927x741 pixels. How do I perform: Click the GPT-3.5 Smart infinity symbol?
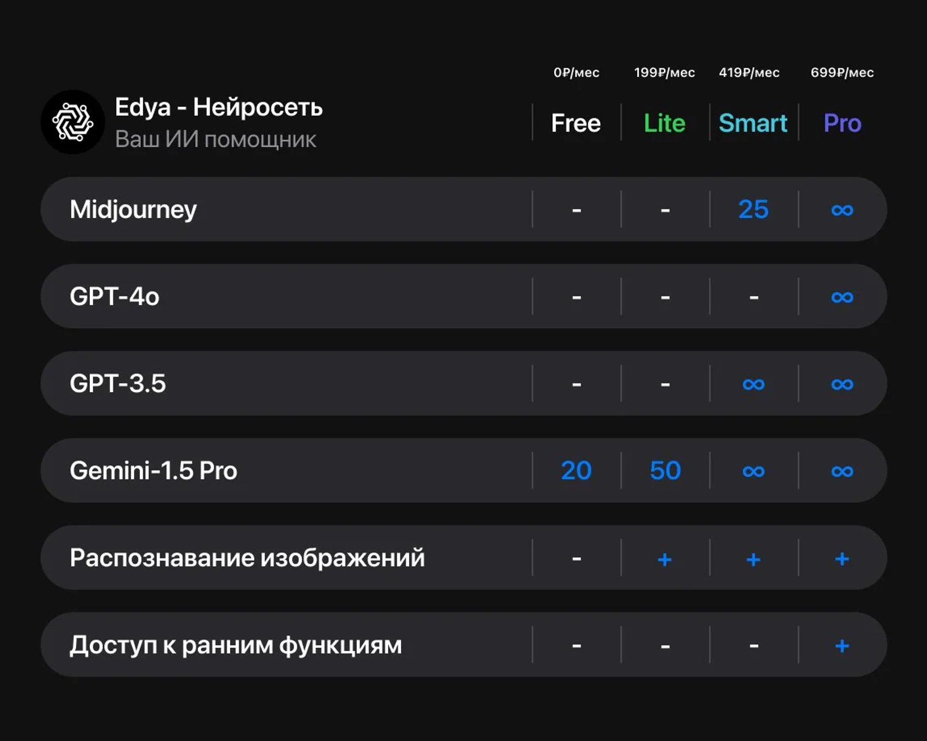coord(754,384)
